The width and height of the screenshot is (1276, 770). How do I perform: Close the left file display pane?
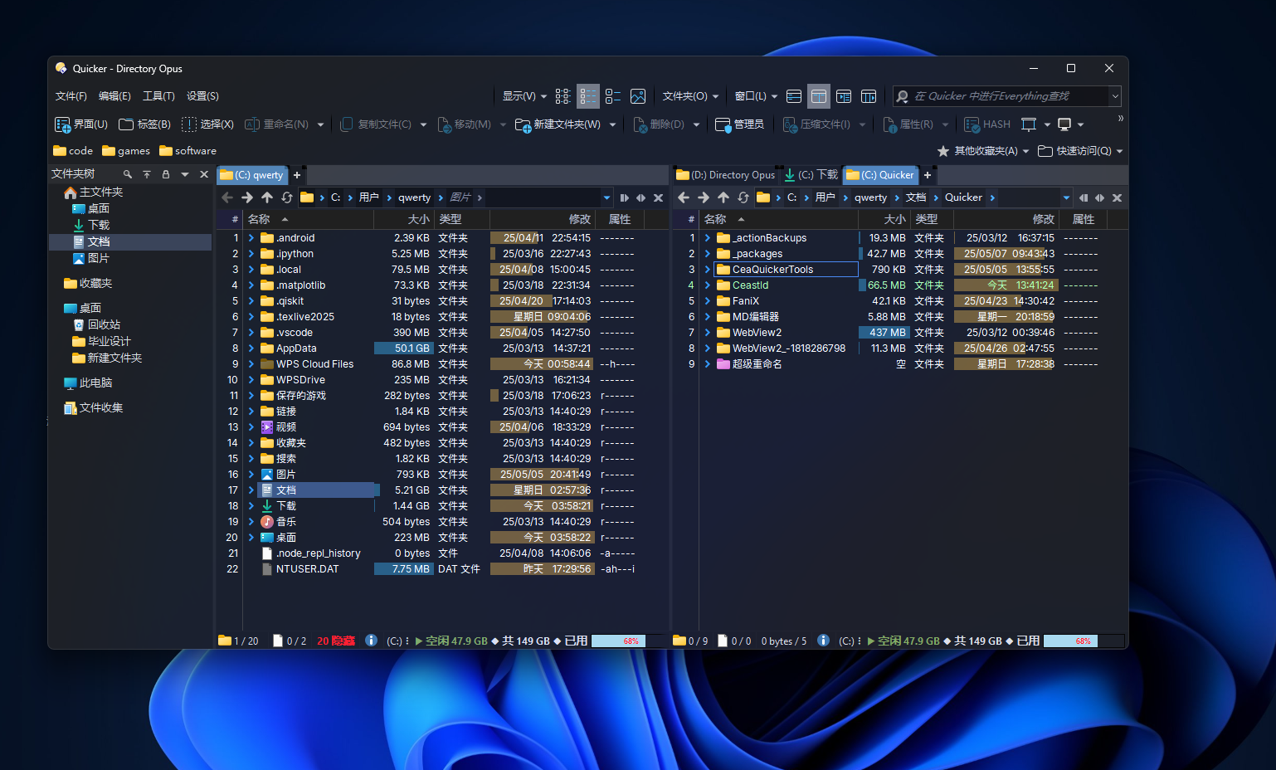pos(659,197)
